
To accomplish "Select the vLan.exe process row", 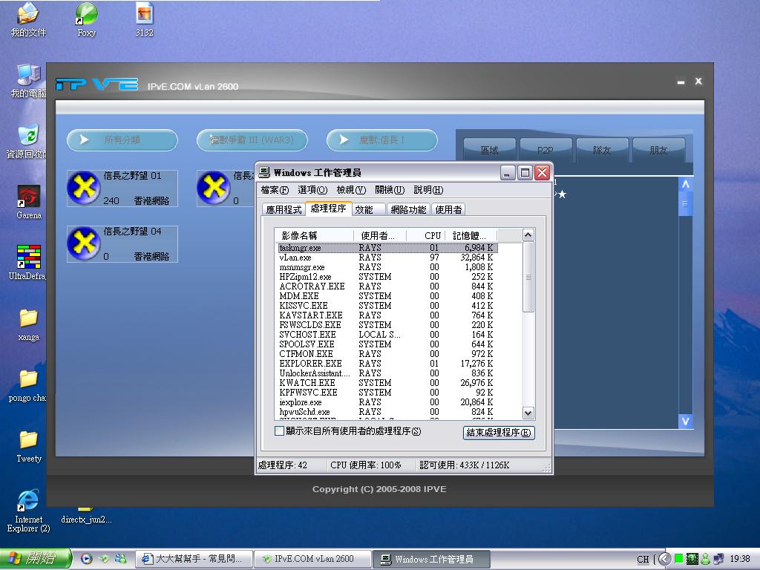I will point(387,258).
